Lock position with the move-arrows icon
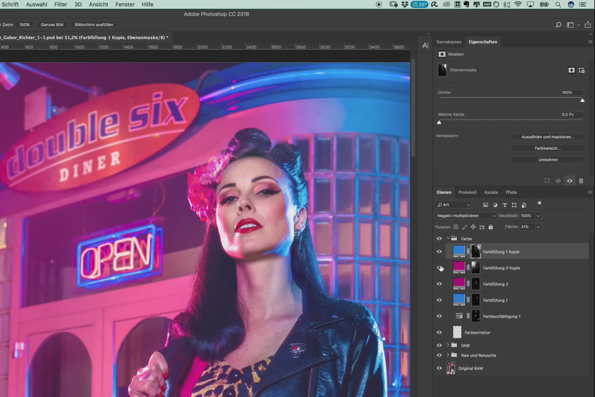 tap(473, 227)
